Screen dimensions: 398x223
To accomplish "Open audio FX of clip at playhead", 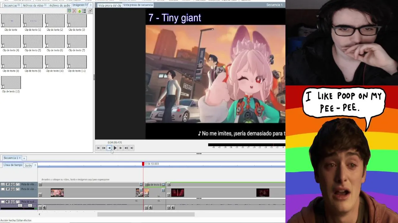I will click(146, 208).
